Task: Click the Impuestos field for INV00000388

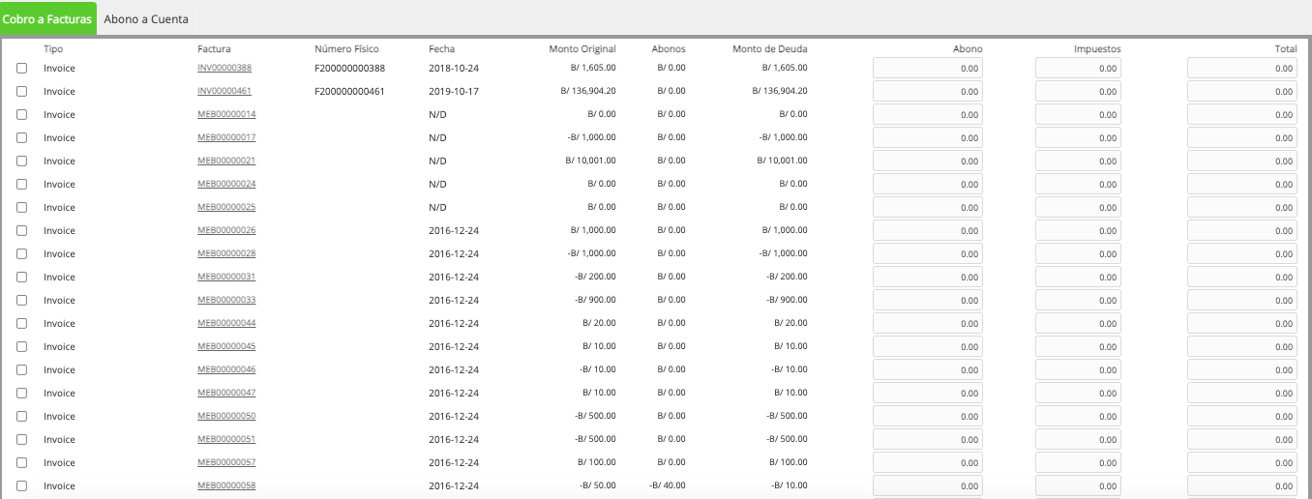Action: [x=1079, y=69]
